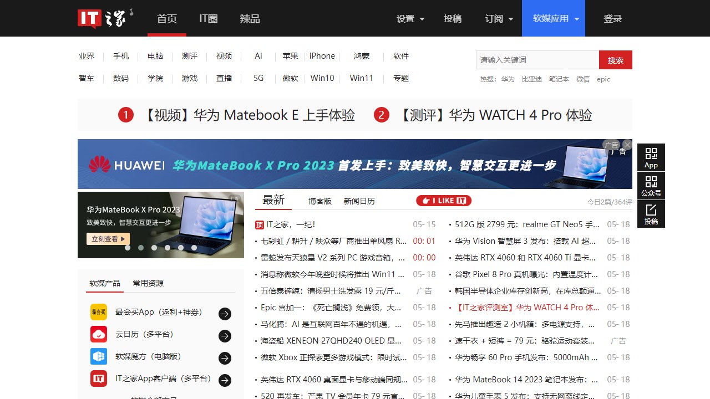Click the I LIKE IT button
This screenshot has height=399, width=710.
click(444, 201)
